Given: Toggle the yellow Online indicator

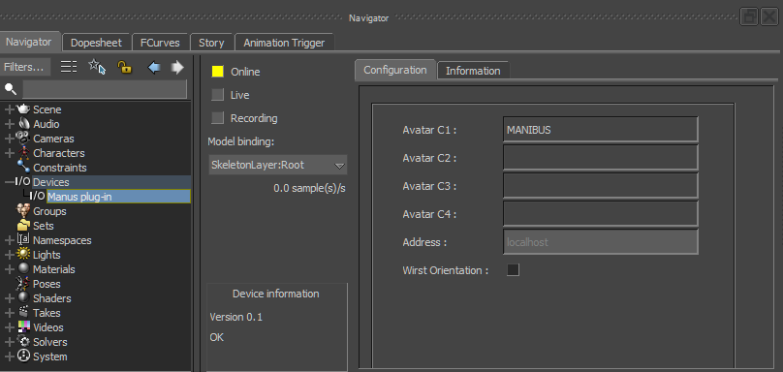Looking at the screenshot, I should [x=218, y=72].
